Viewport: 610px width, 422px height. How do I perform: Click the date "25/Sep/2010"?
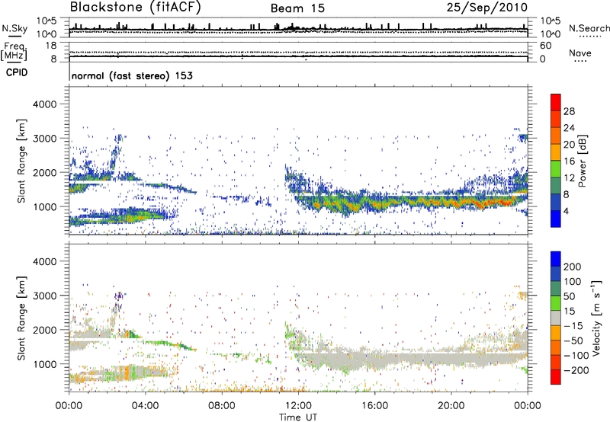tap(487, 8)
